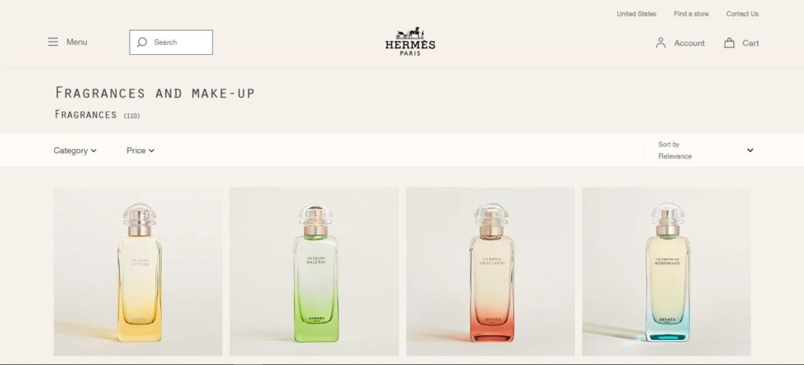Click inside the Search input field
The width and height of the screenshot is (804, 365).
coord(170,42)
